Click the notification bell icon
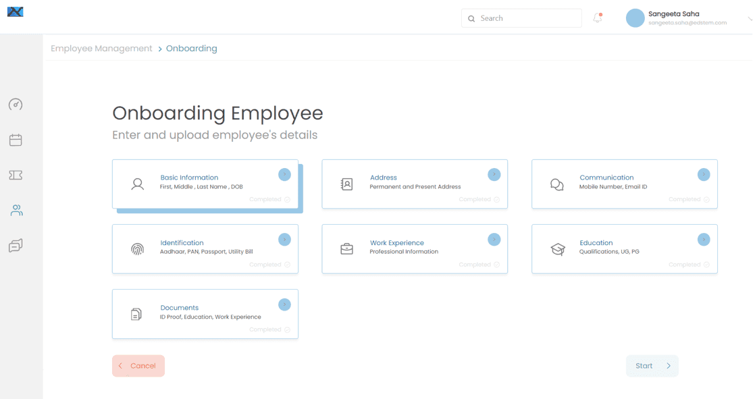The height and width of the screenshot is (399, 755). point(597,18)
